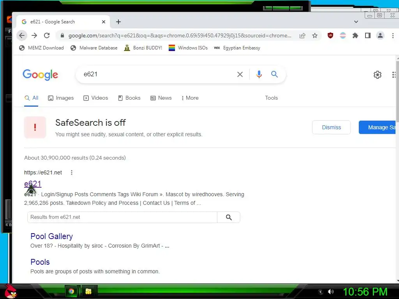The image size is (399, 299).
Task: Dismiss the SafeSearch notice
Action: (x=331, y=127)
